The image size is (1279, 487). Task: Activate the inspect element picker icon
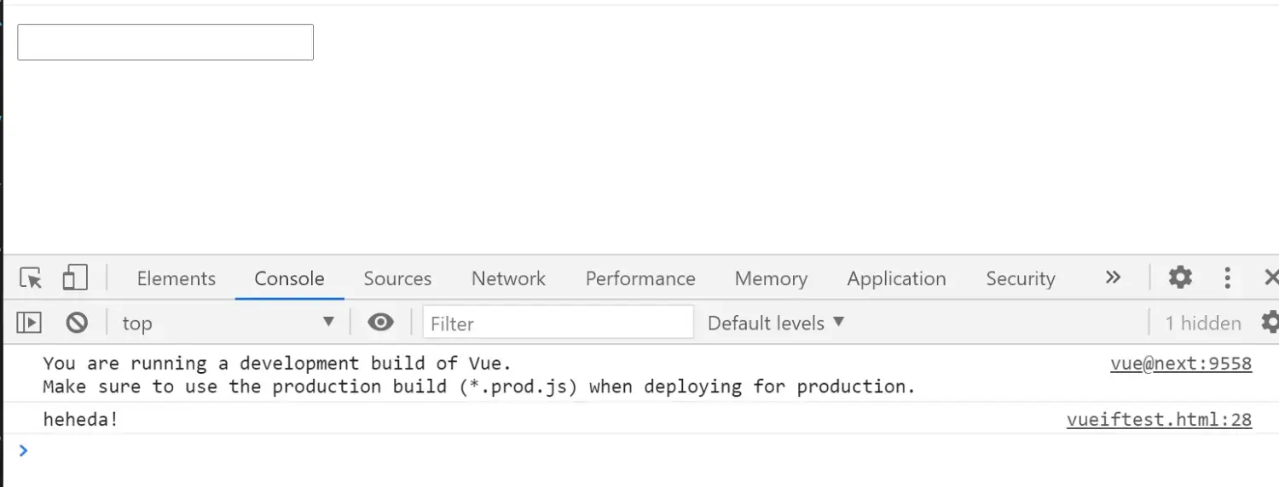[x=31, y=278]
